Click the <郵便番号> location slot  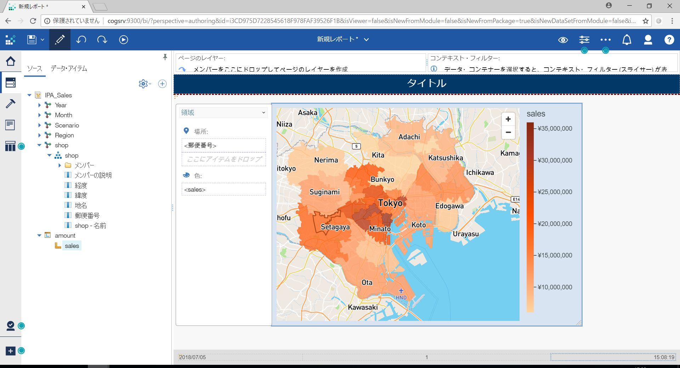click(224, 145)
